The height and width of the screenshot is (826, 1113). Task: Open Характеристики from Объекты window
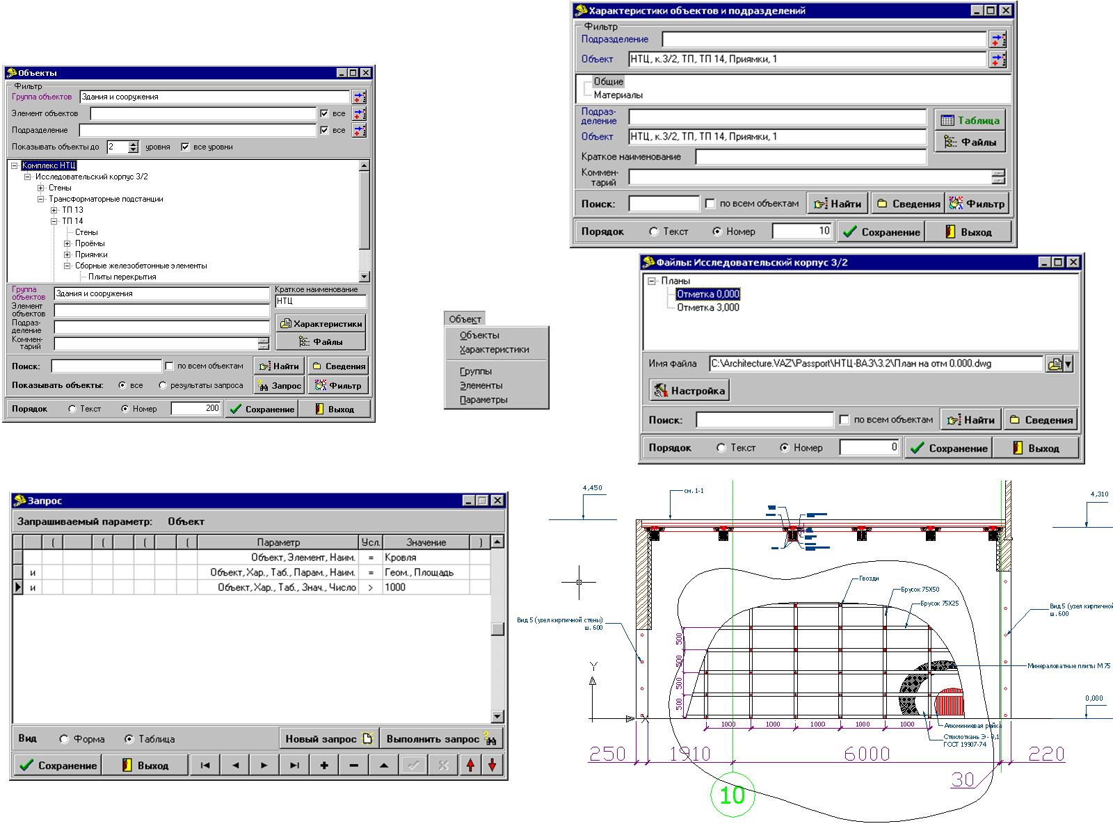[x=321, y=324]
